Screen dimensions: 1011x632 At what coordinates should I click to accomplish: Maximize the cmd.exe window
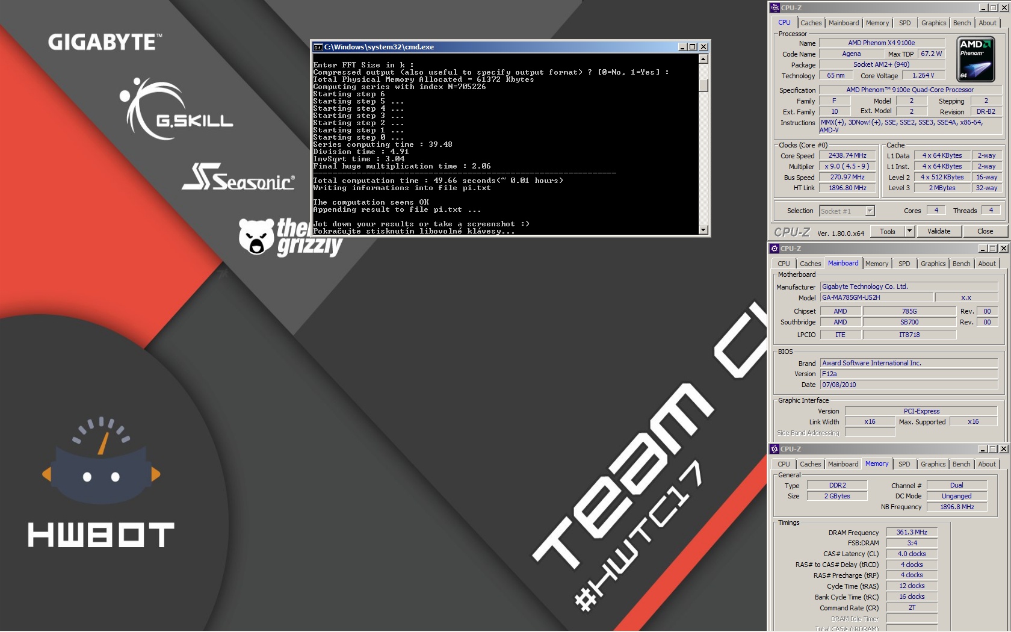click(693, 47)
